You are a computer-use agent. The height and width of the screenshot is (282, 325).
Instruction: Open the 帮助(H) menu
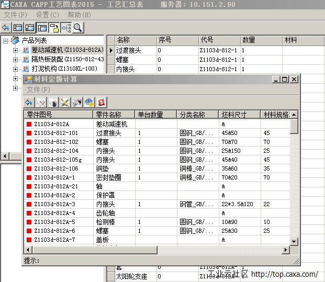tap(79, 15)
